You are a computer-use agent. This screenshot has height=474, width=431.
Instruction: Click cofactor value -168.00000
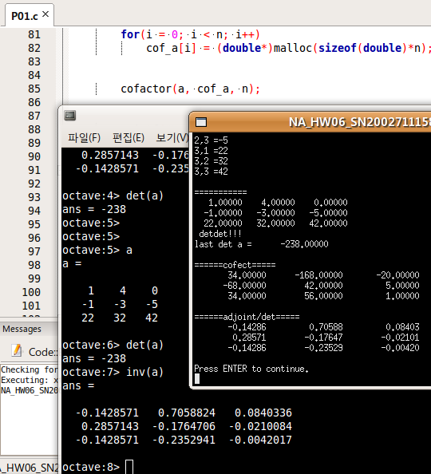[x=318, y=275]
